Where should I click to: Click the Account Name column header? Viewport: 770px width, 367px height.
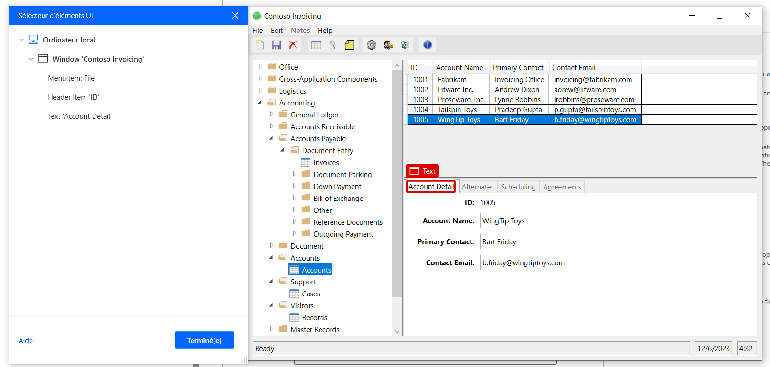(461, 67)
